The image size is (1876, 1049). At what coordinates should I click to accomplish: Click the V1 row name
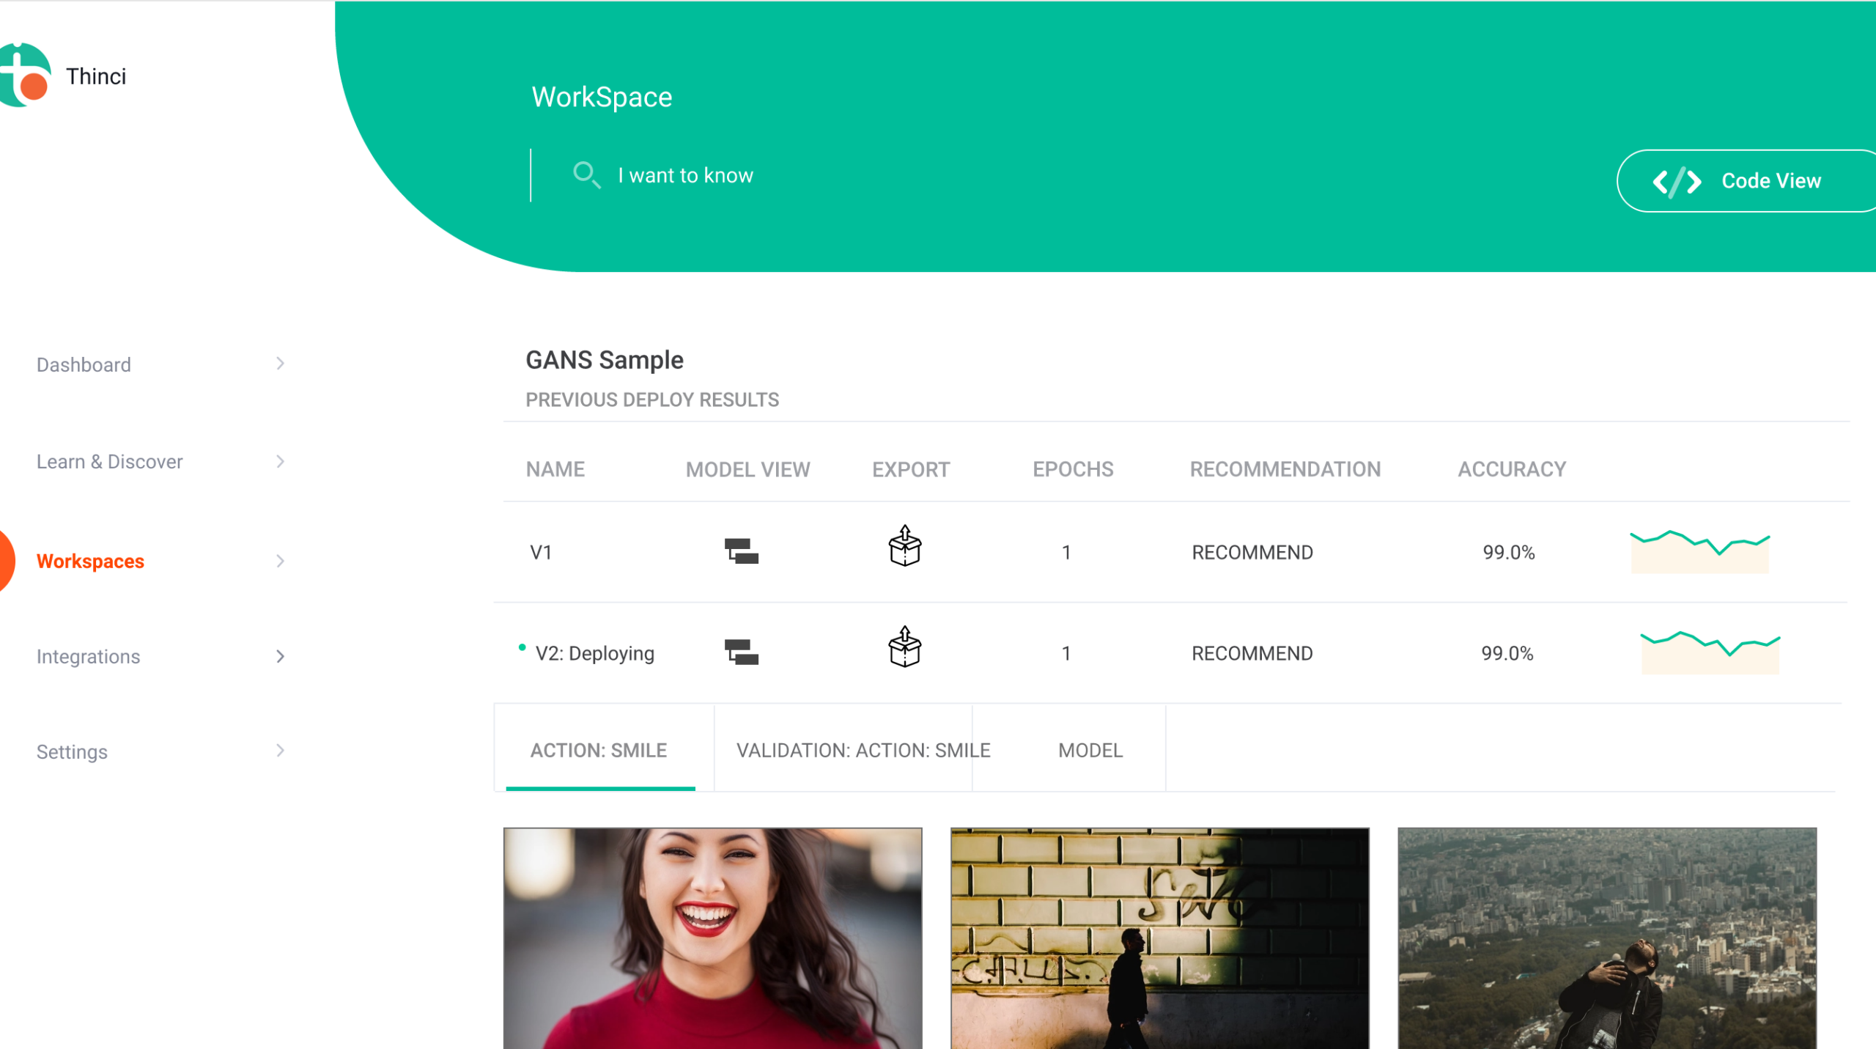[x=541, y=553]
